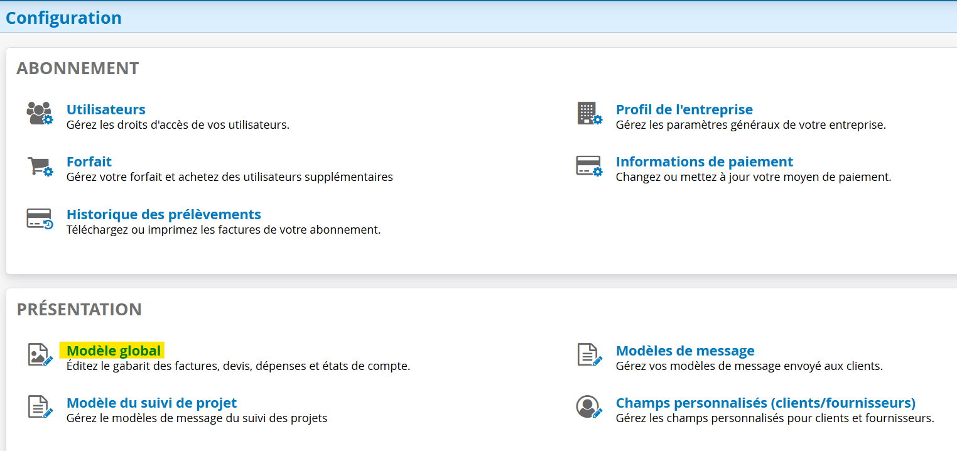Image resolution: width=957 pixels, height=451 pixels.
Task: Open Profil de l'entreprise link
Action: pos(684,109)
